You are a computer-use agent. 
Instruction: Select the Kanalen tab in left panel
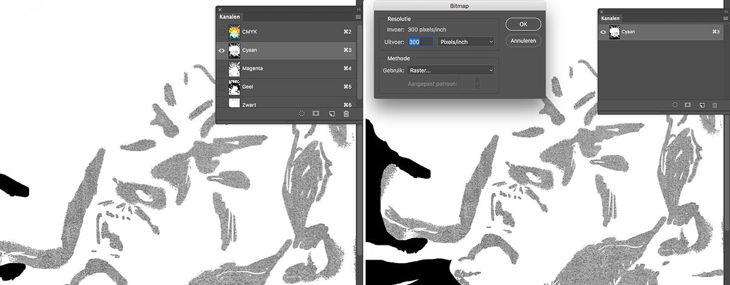point(230,18)
